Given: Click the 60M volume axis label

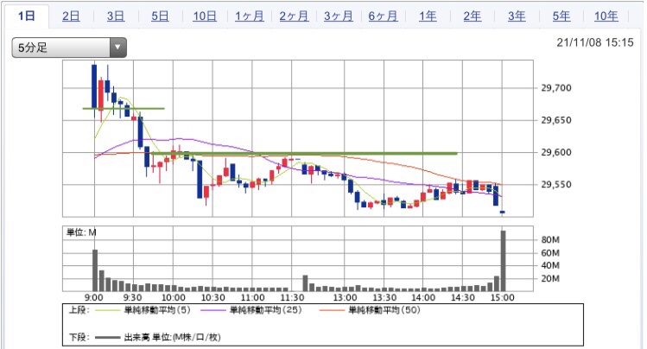Looking at the screenshot, I should [x=550, y=253].
